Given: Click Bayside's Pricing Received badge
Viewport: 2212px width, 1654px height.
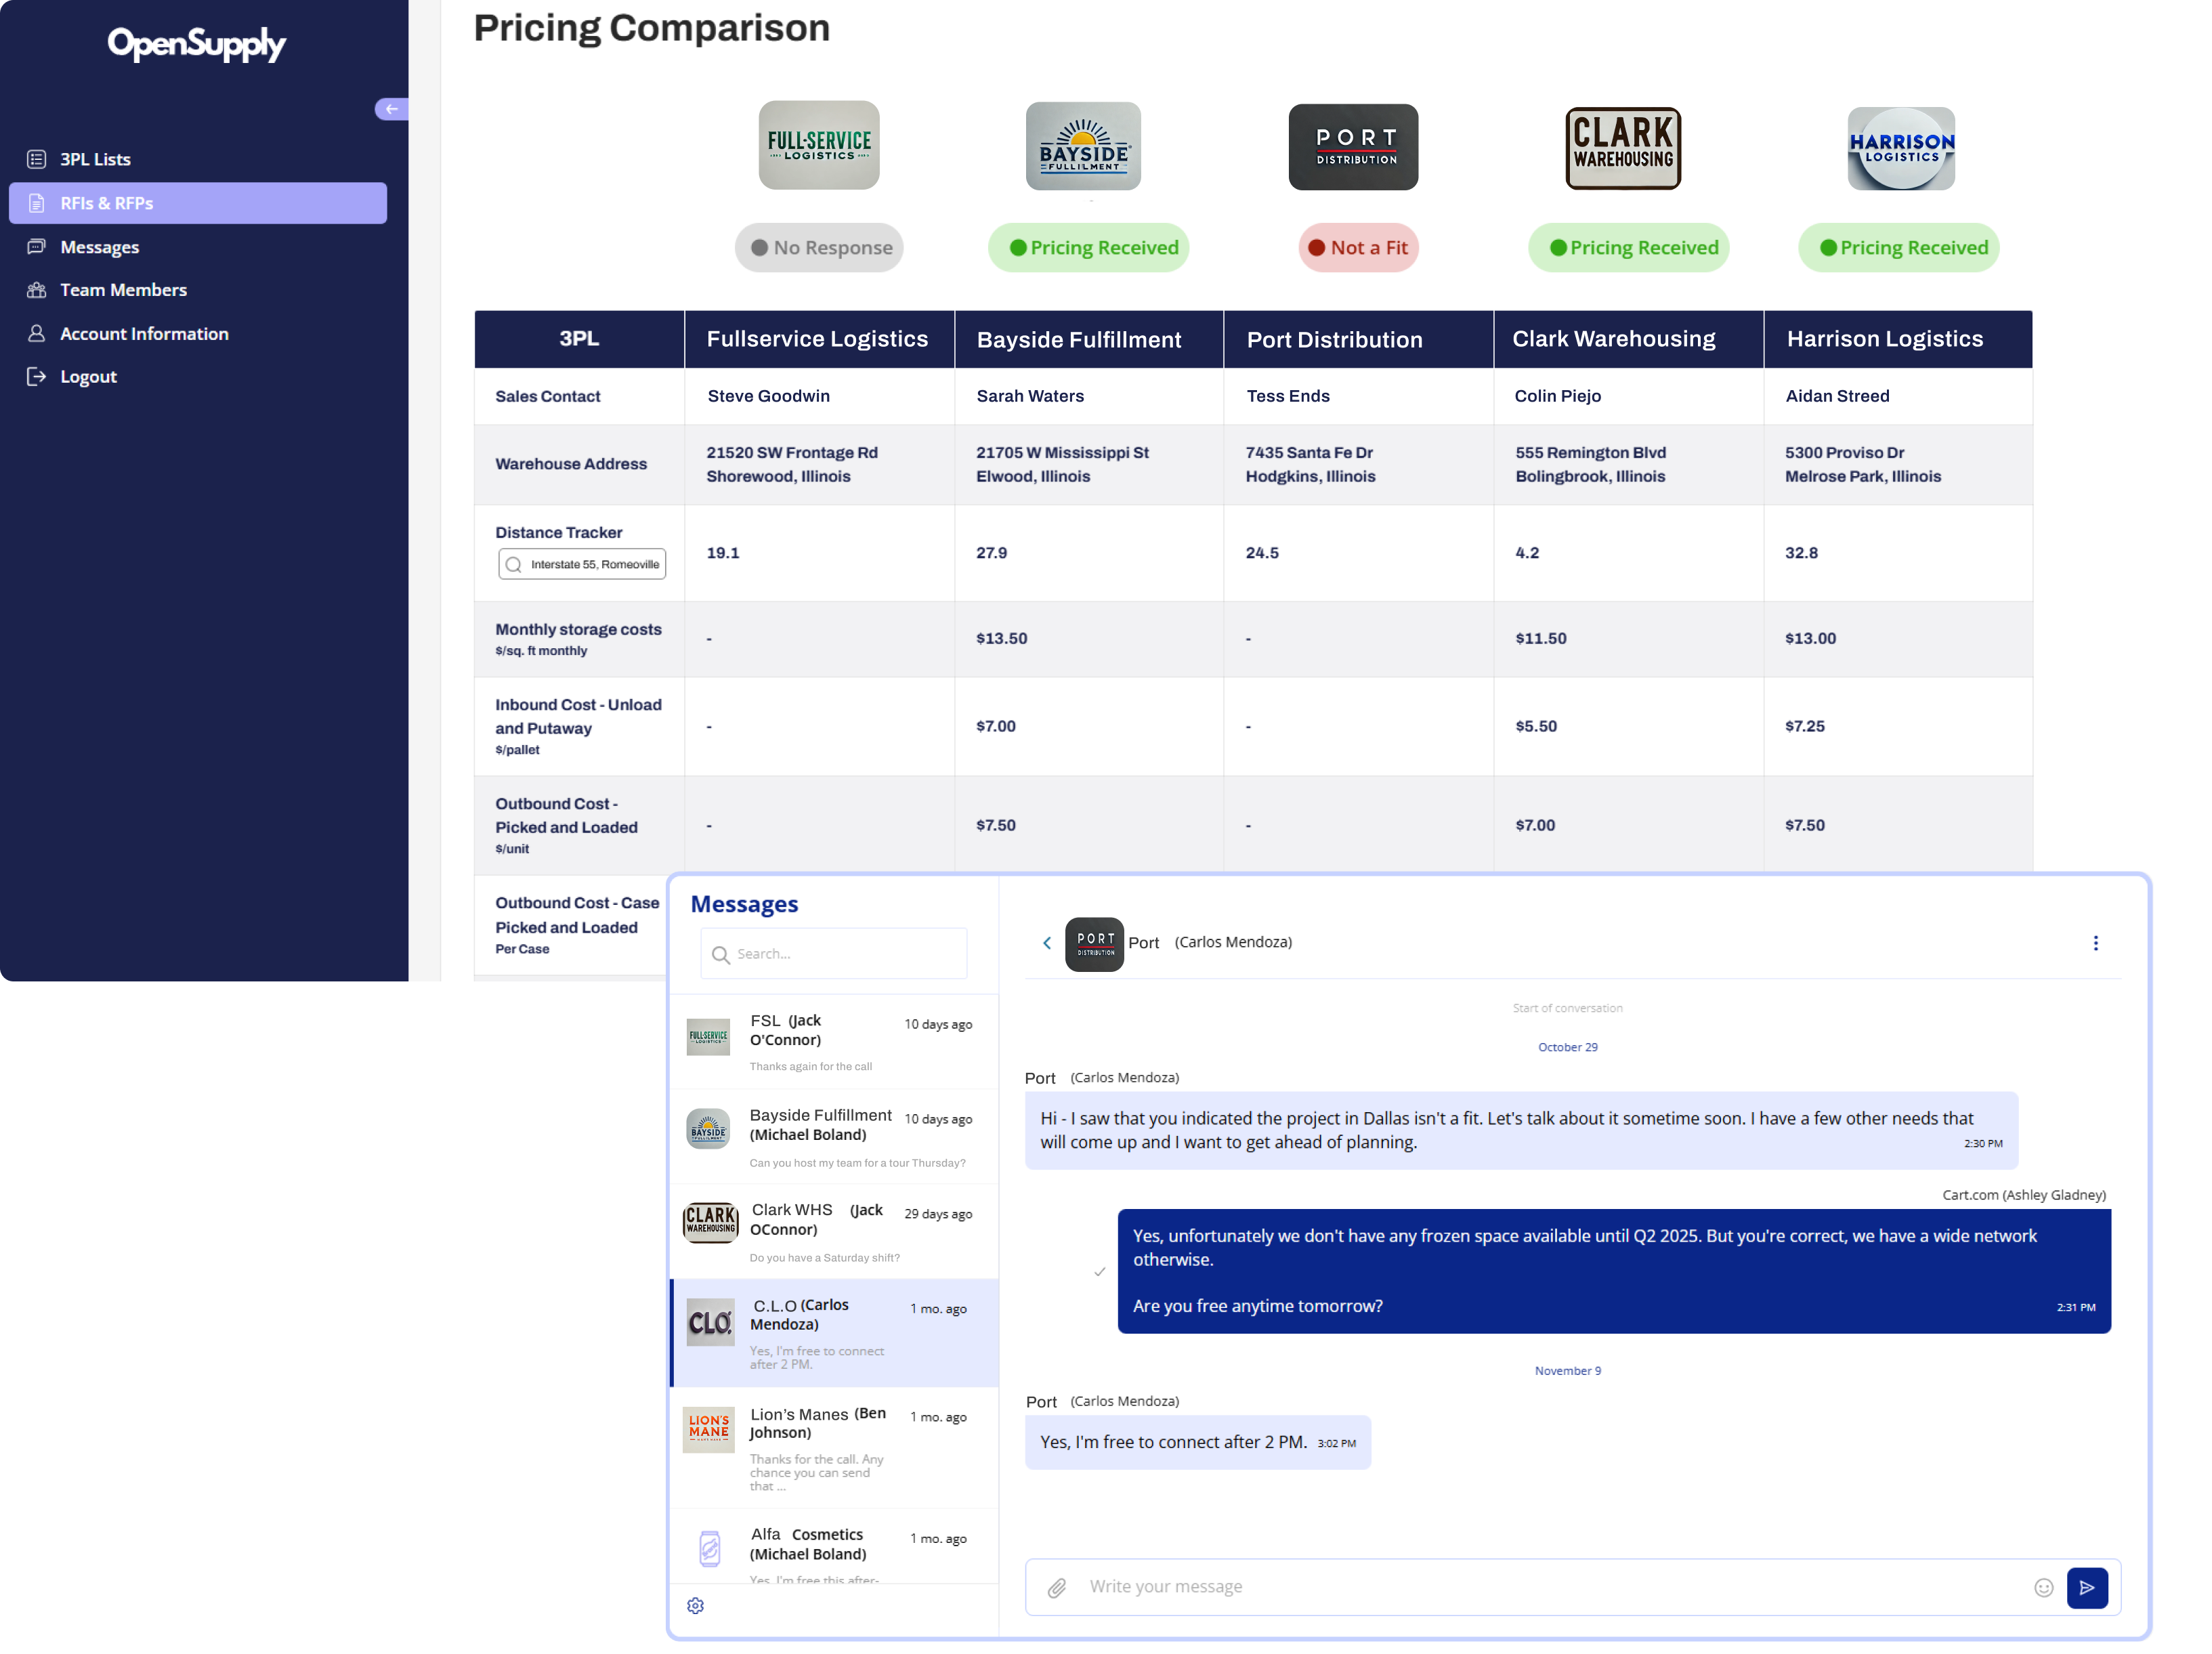Looking at the screenshot, I should [x=1088, y=248].
